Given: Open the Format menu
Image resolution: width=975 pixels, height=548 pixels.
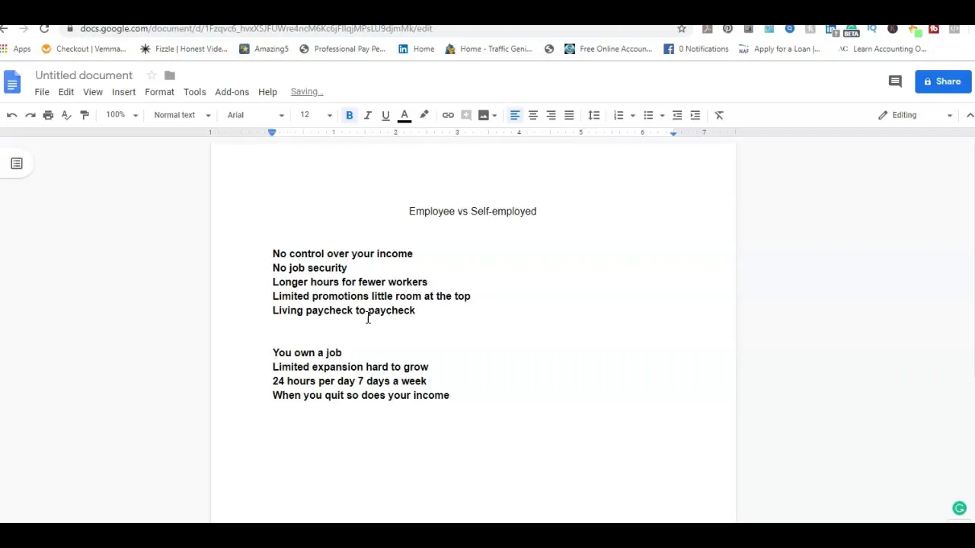Looking at the screenshot, I should click(x=159, y=92).
